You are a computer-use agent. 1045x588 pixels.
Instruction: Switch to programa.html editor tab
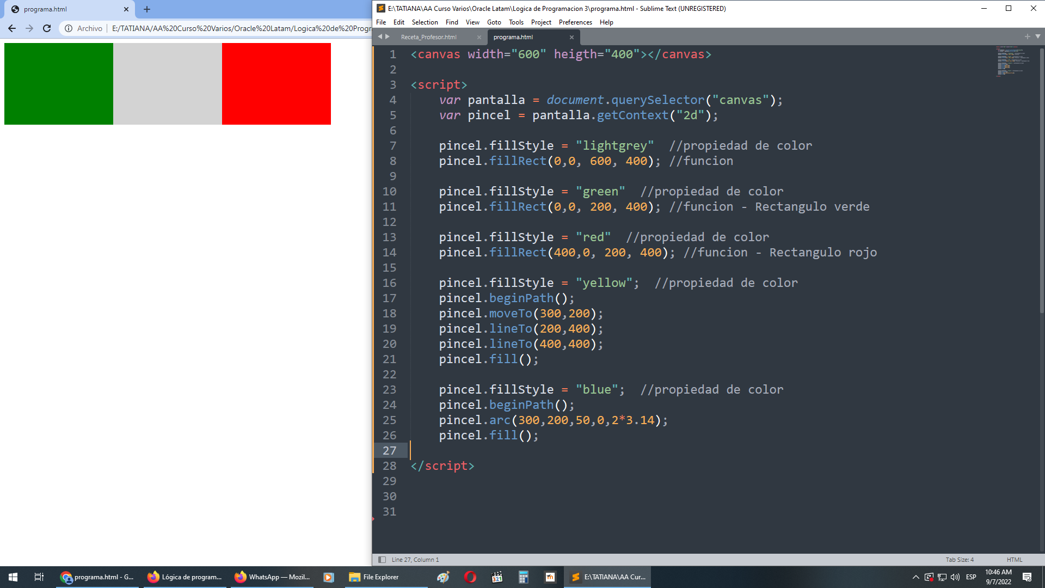pos(513,37)
